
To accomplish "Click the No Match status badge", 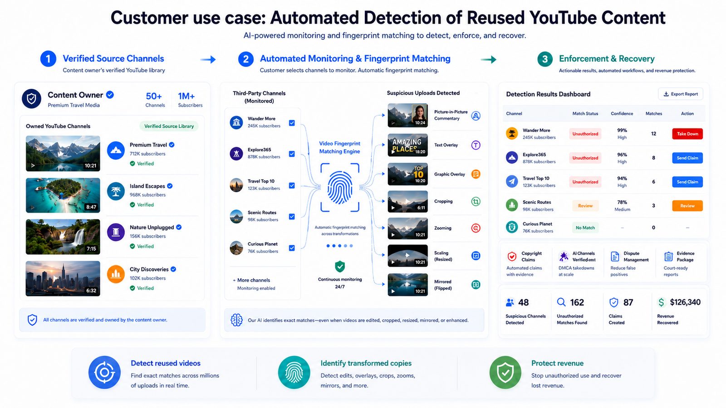I will click(585, 228).
